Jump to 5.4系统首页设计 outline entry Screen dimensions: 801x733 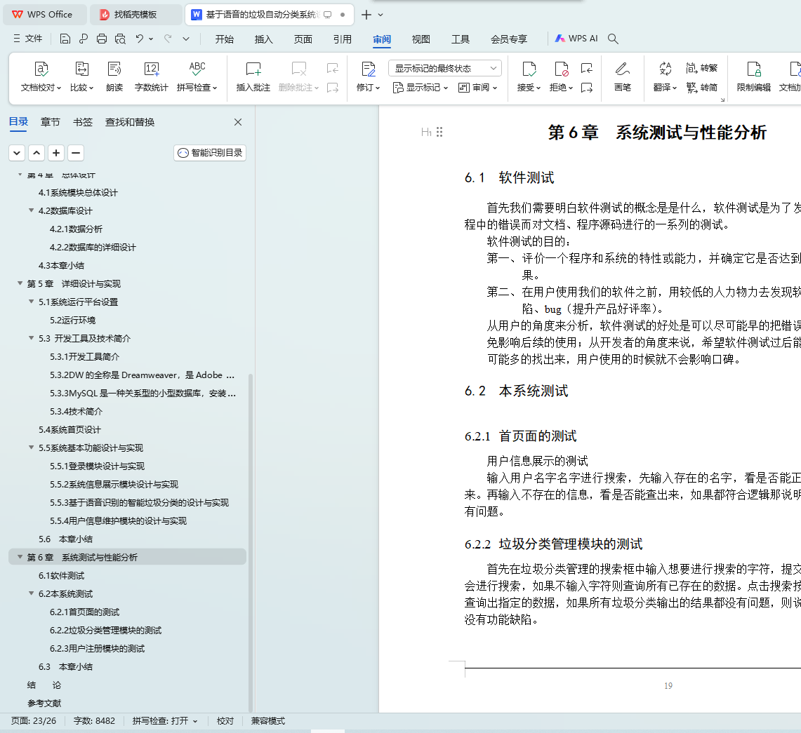point(69,429)
